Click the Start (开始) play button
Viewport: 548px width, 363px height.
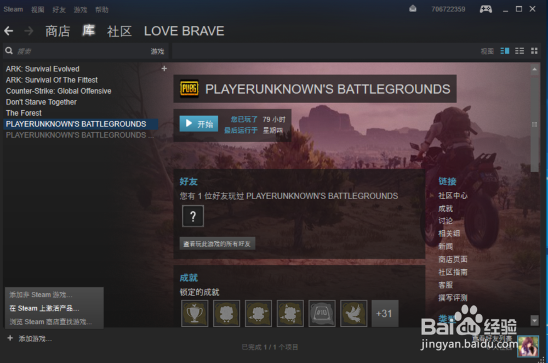point(199,123)
